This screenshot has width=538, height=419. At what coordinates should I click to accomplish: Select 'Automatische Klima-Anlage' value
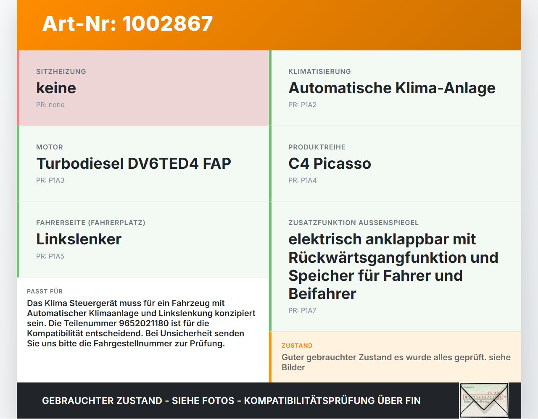tap(392, 88)
